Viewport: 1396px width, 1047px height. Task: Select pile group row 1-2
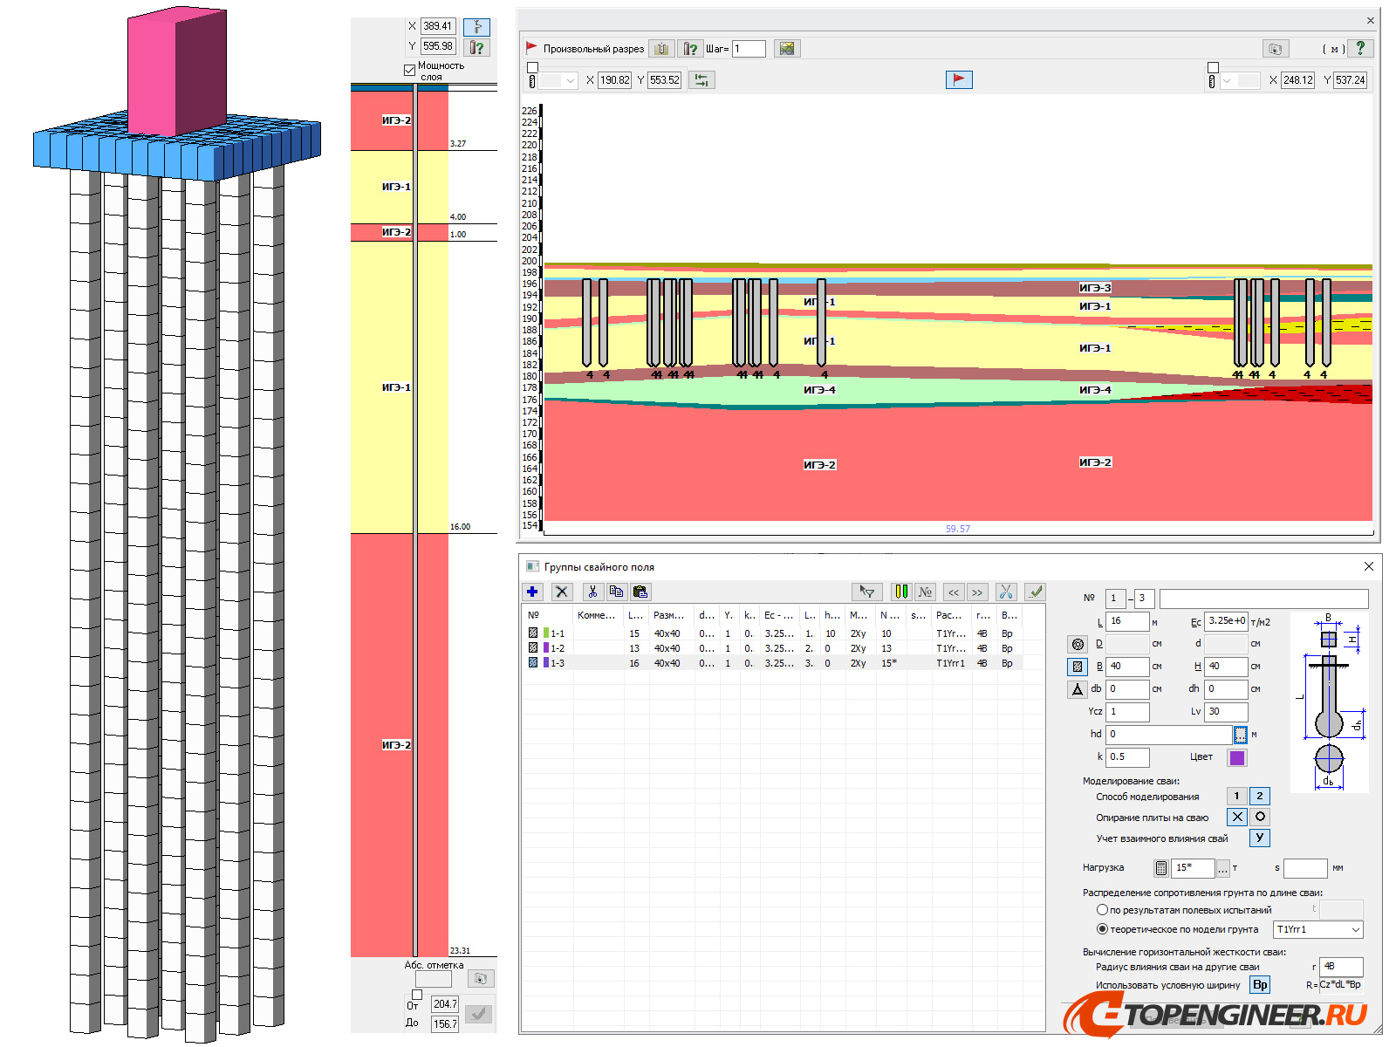click(558, 648)
